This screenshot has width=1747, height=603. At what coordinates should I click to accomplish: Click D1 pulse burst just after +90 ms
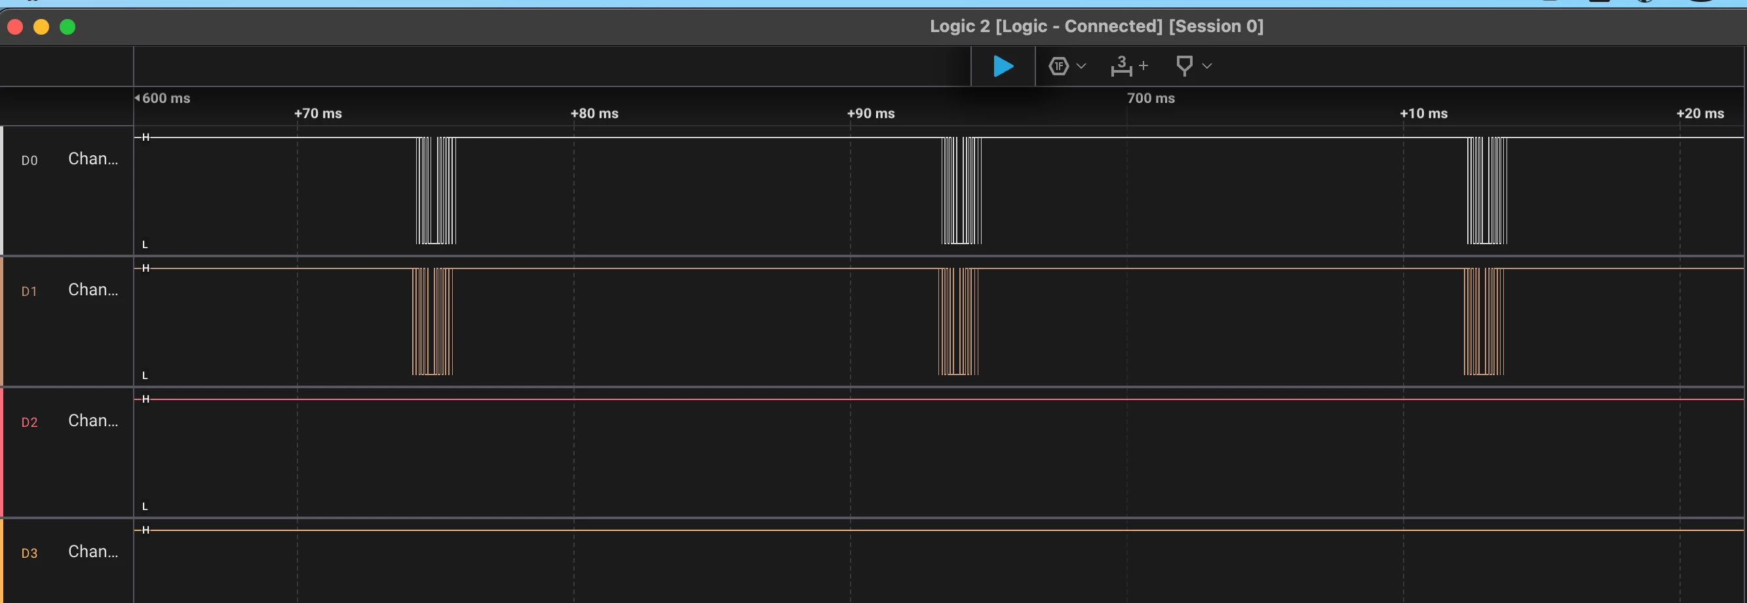(x=958, y=321)
